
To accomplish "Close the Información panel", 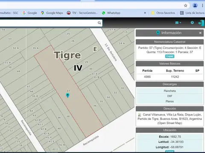I will click(x=200, y=33).
